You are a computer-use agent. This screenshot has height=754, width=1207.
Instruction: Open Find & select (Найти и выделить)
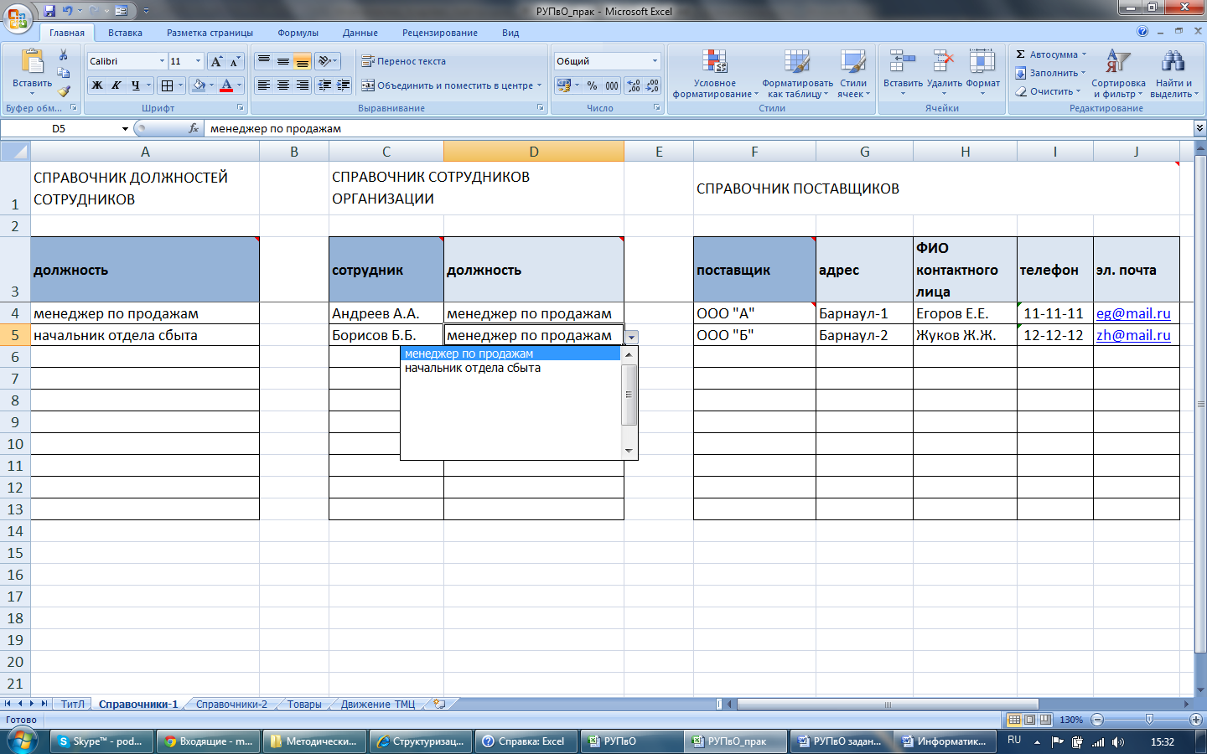pos(1173,74)
